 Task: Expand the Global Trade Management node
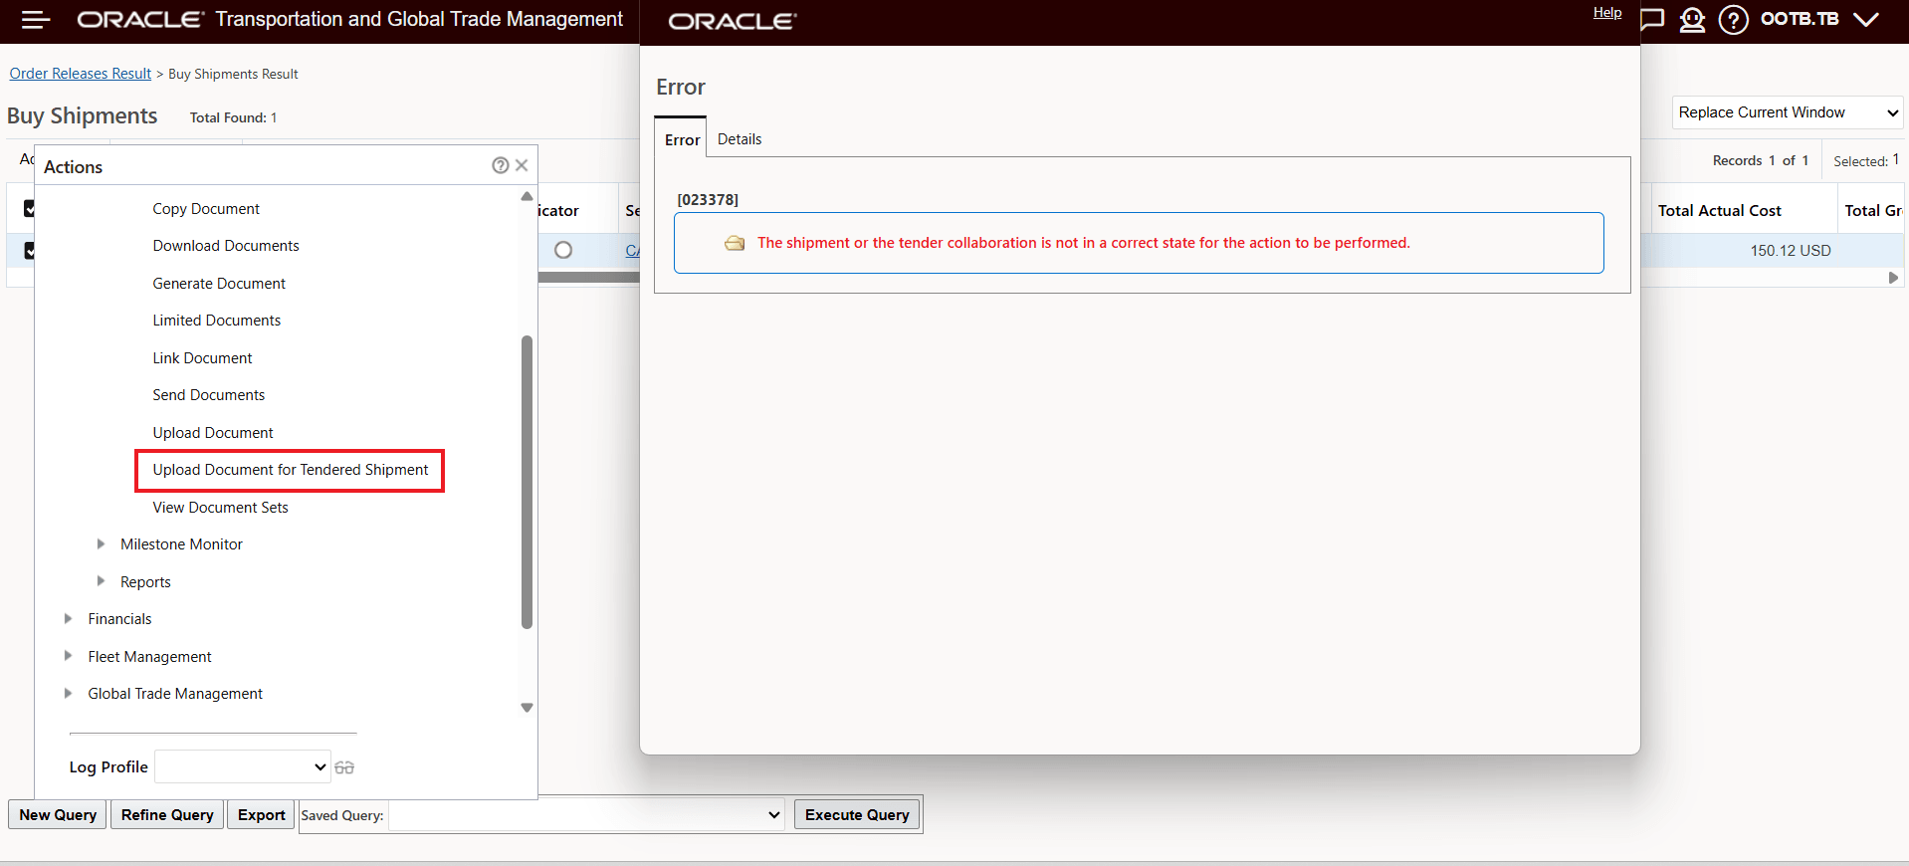[68, 693]
